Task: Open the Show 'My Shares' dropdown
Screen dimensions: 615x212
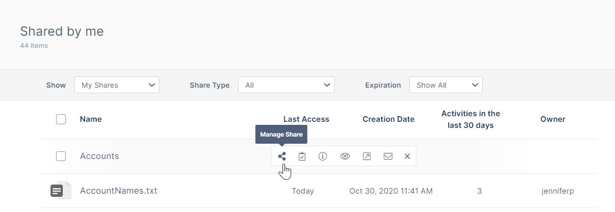Action: pyautogui.click(x=117, y=85)
